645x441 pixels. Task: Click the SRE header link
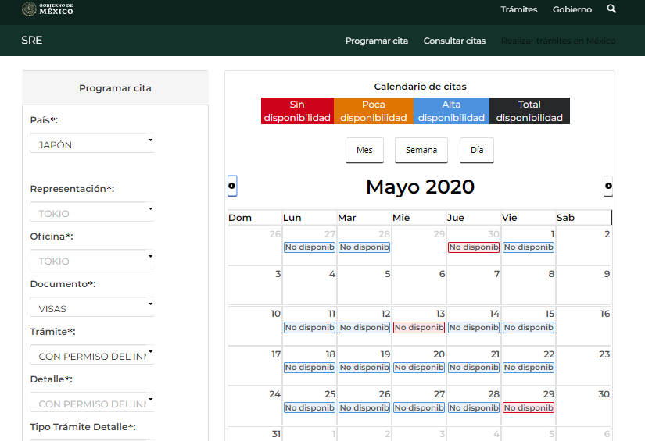[x=32, y=41]
